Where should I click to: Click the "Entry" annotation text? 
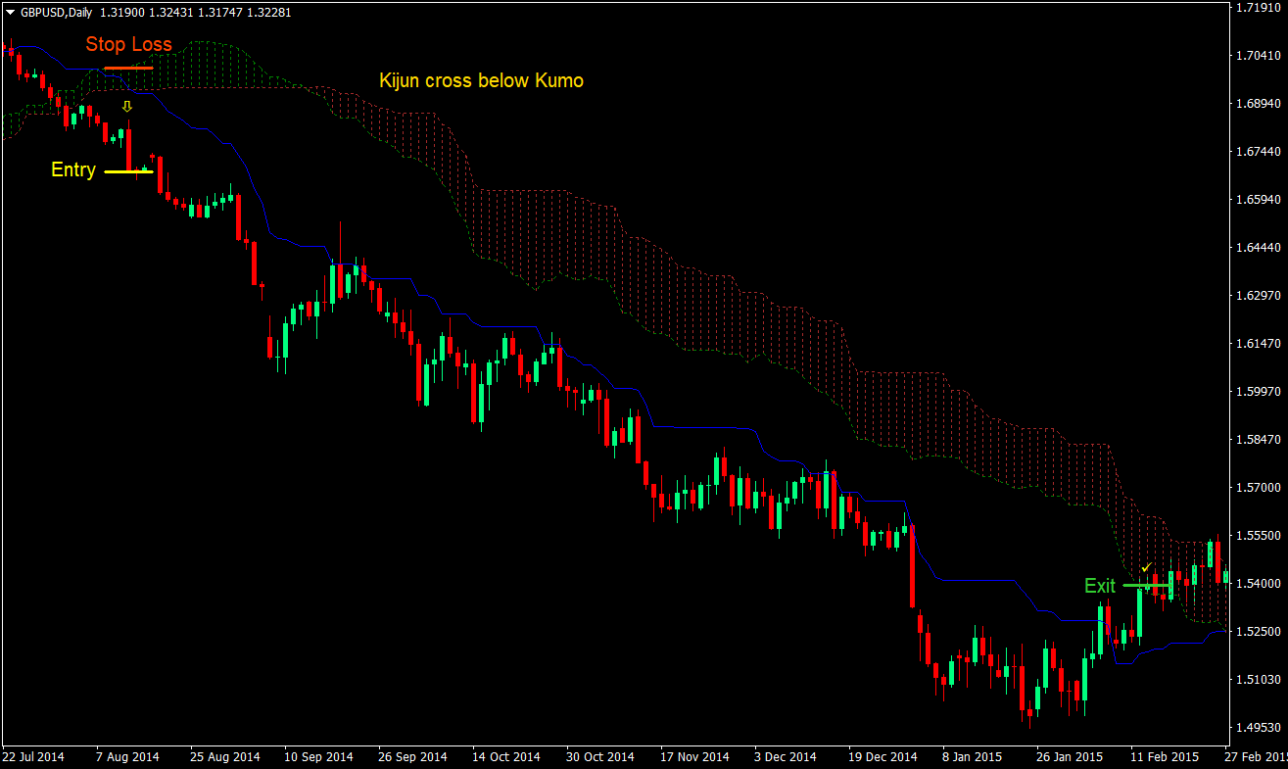click(72, 169)
